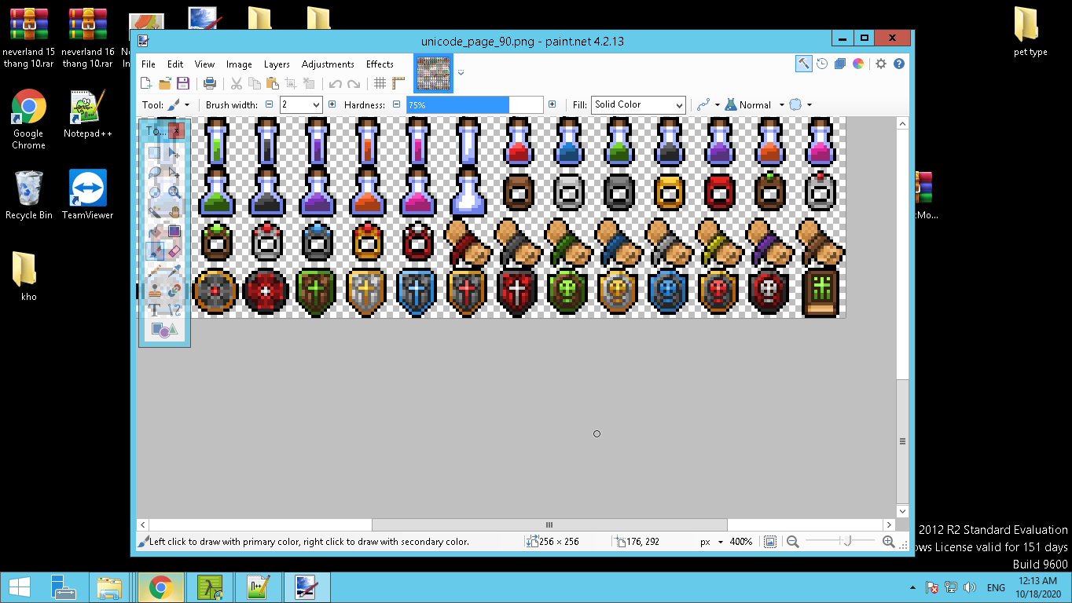Close the Tools floating panel
The image size is (1072, 603).
(176, 130)
